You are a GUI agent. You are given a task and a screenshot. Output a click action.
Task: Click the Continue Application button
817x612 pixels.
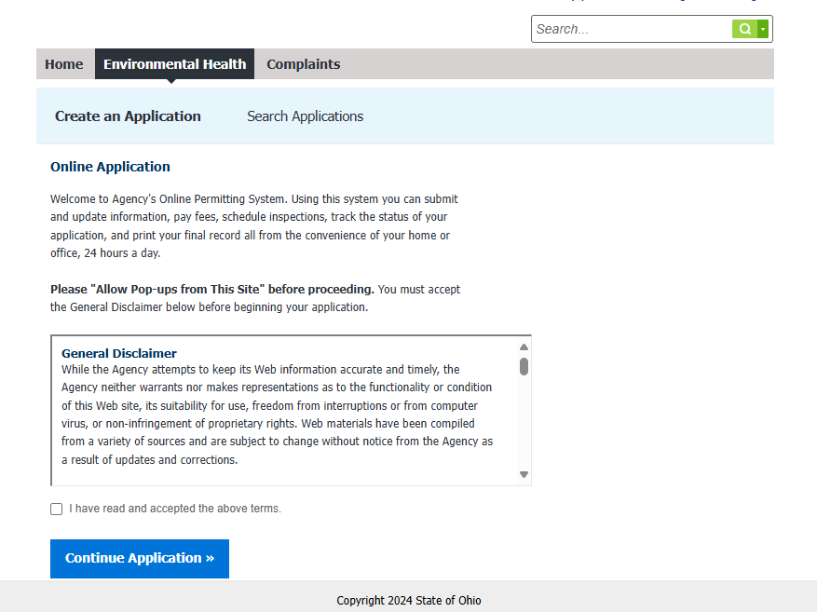[140, 558]
